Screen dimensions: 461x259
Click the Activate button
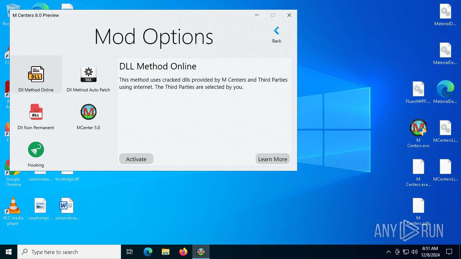click(x=136, y=159)
